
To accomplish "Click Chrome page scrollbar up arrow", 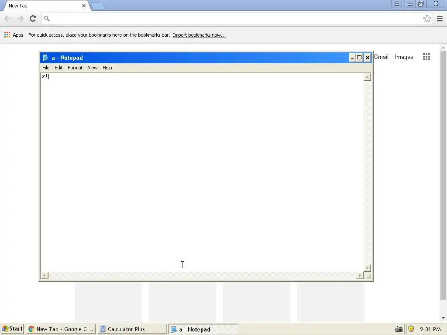I will (443, 48).
